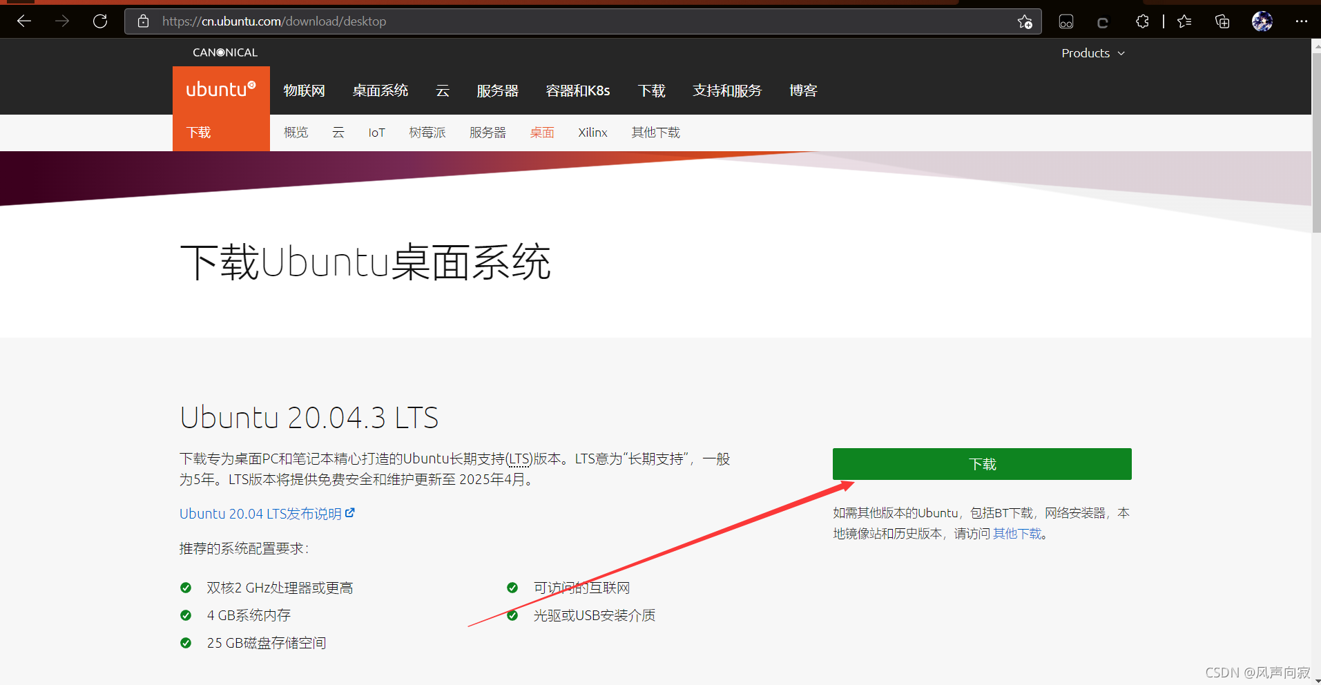Click the 下载Ubuntu桌面系统 page title
Screen dimensions: 1321x685
click(x=365, y=262)
